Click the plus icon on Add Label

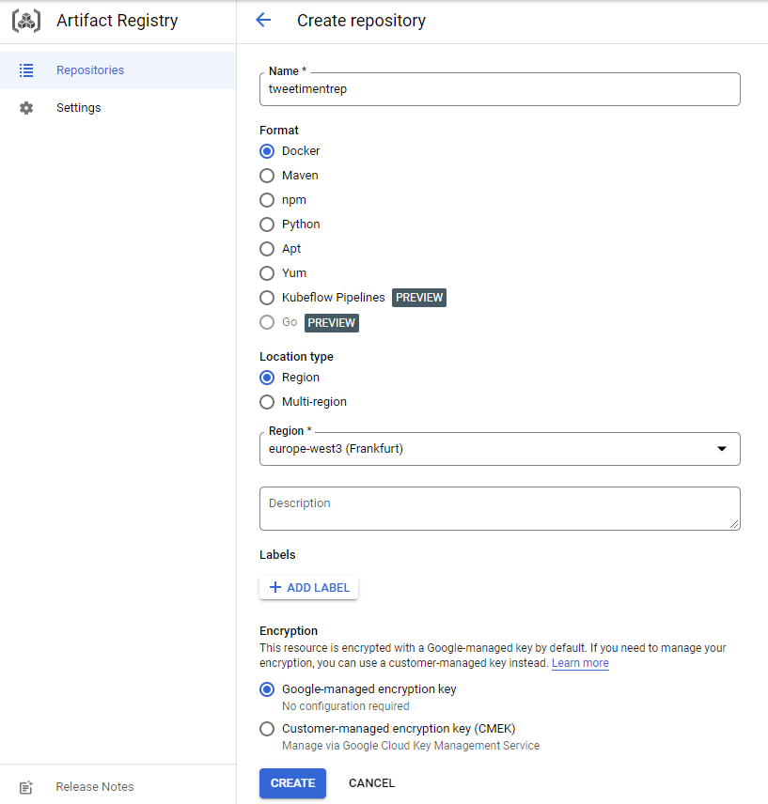pos(275,588)
